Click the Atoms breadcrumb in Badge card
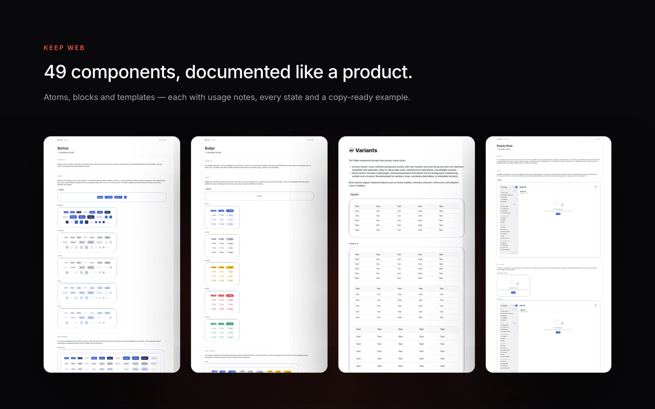Image resolution: width=655 pixels, height=409 pixels. 209,140
